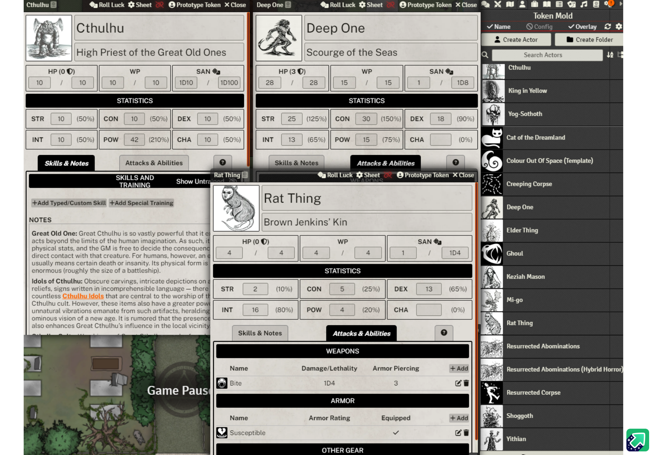Screen dimensions: 652x455
Task: Open the help icon on Rat Thing sheet
Action: pyautogui.click(x=444, y=333)
